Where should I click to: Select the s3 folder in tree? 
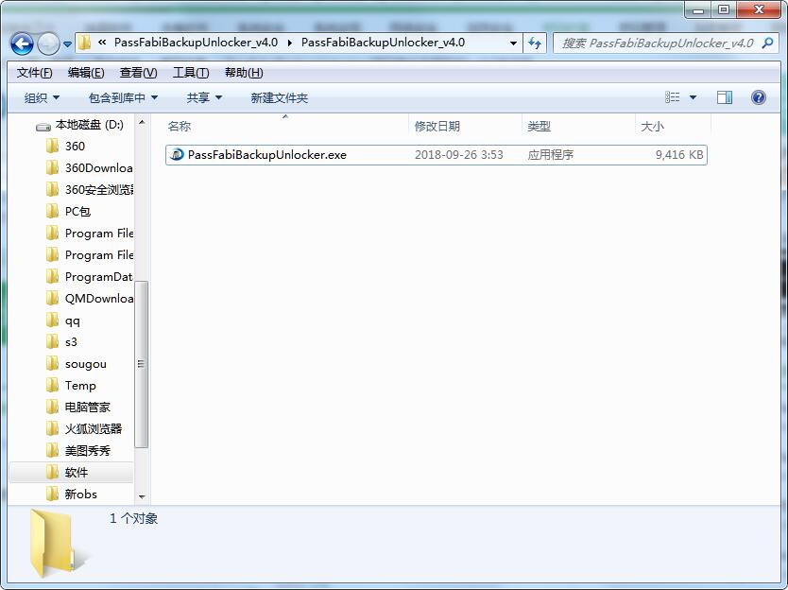click(71, 342)
